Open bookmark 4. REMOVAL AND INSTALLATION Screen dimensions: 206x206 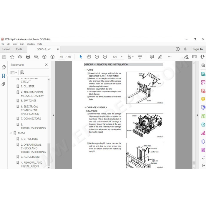[31, 165]
